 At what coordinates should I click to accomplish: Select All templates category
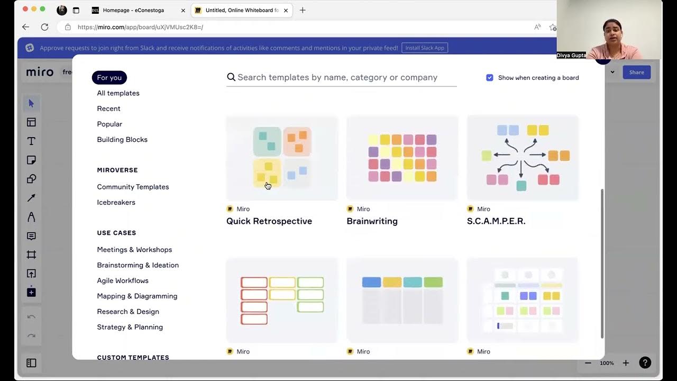[x=118, y=93]
